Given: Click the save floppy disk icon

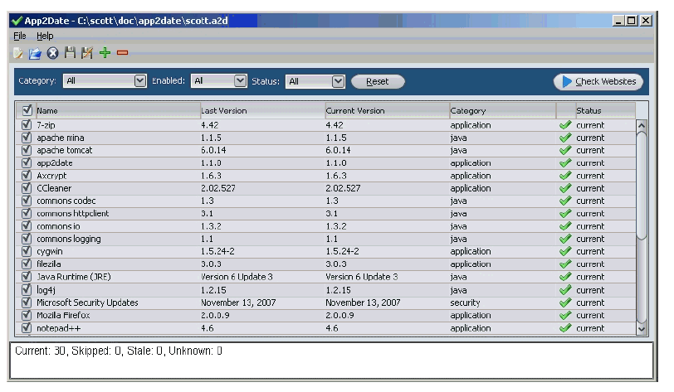Looking at the screenshot, I should pyautogui.click(x=70, y=54).
